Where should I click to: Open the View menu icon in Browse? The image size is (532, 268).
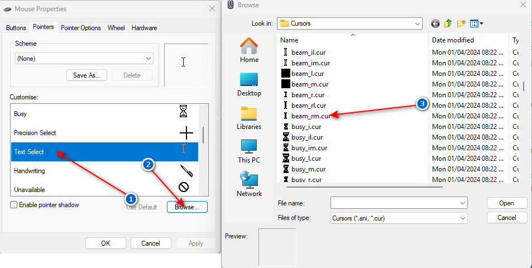[476, 23]
